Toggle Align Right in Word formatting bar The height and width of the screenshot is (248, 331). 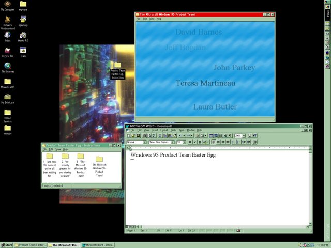[x=223, y=142]
